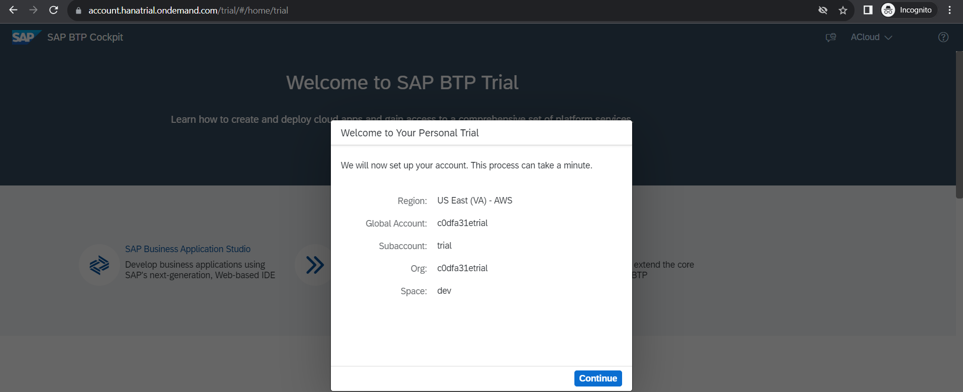
Task: Click the page vertical scrollbar
Action: point(959,125)
